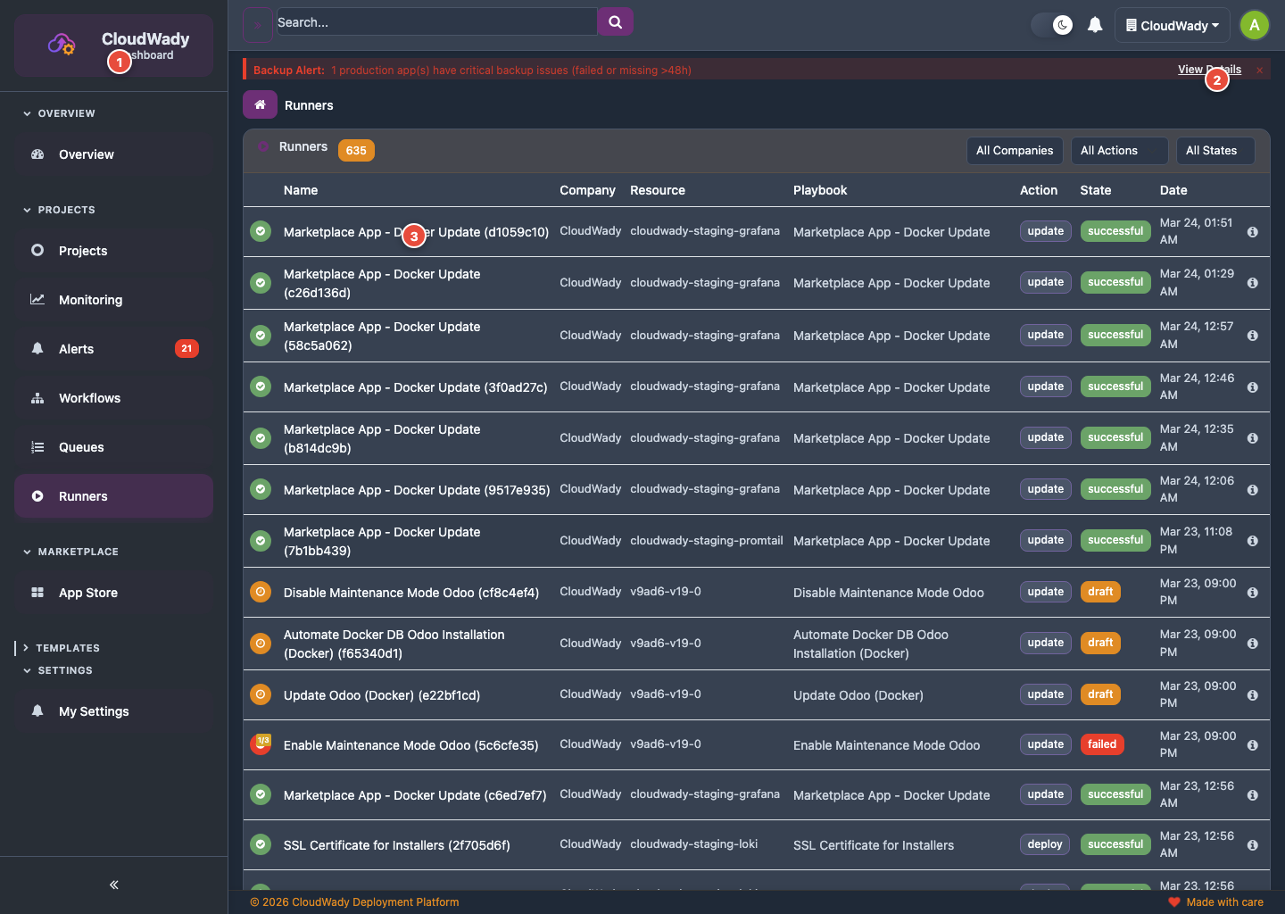1285x914 pixels.
Task: Click into the Search input field
Action: click(x=435, y=22)
